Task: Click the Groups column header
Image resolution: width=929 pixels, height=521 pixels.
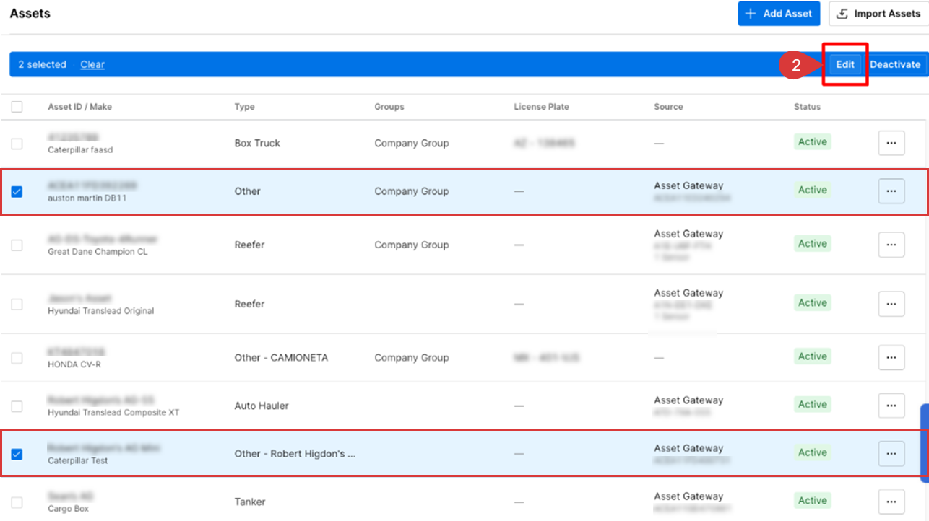Action: (389, 107)
